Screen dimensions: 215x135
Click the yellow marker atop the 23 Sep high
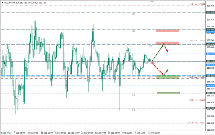93,24
